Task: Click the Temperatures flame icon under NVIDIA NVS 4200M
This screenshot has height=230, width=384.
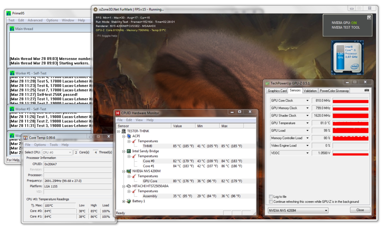Action: click(x=134, y=176)
